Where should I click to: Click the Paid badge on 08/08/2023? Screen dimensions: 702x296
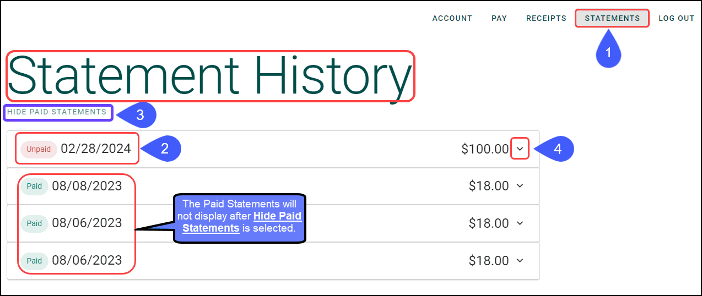[34, 186]
